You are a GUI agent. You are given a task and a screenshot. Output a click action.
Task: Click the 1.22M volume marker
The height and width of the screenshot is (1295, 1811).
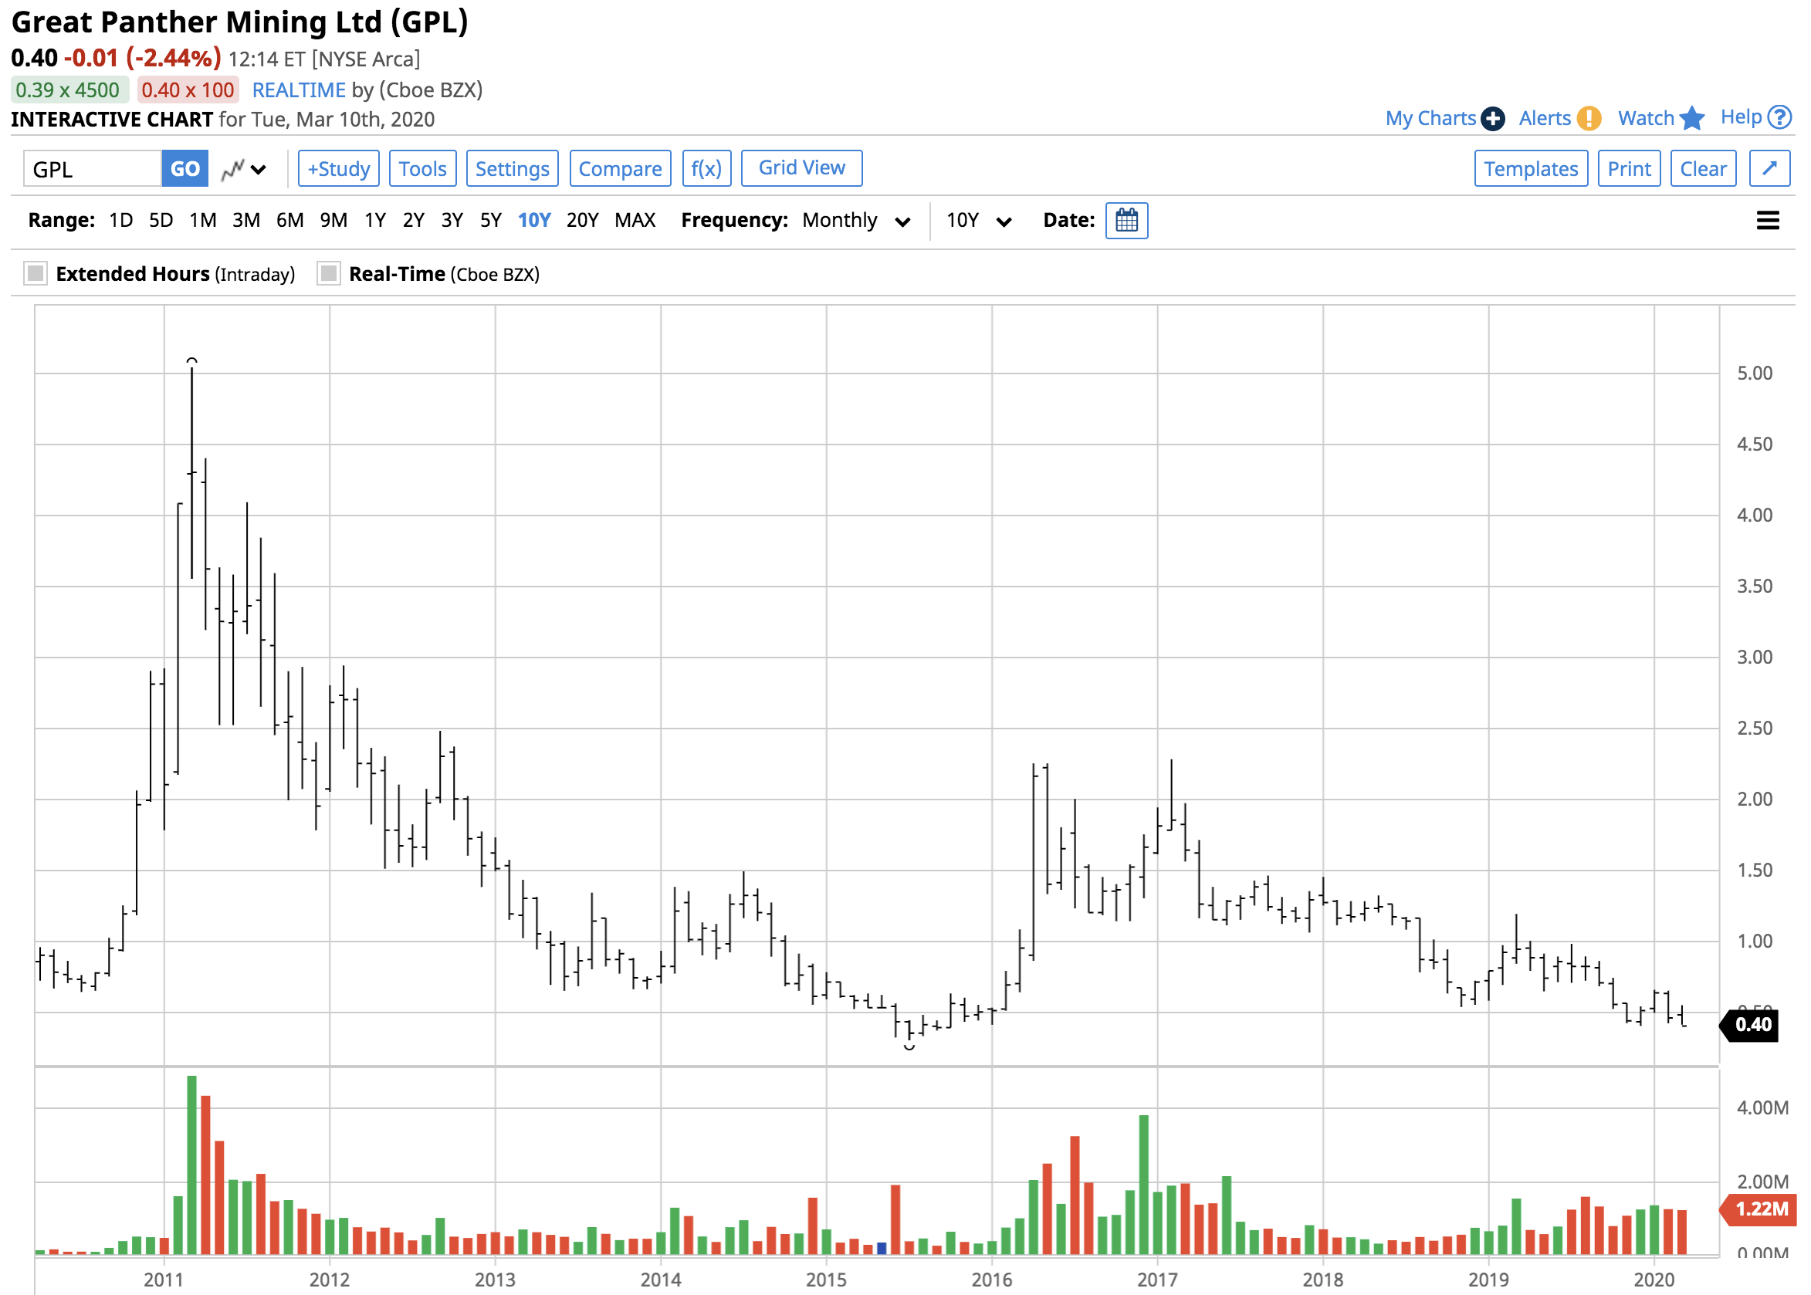1757,1209
